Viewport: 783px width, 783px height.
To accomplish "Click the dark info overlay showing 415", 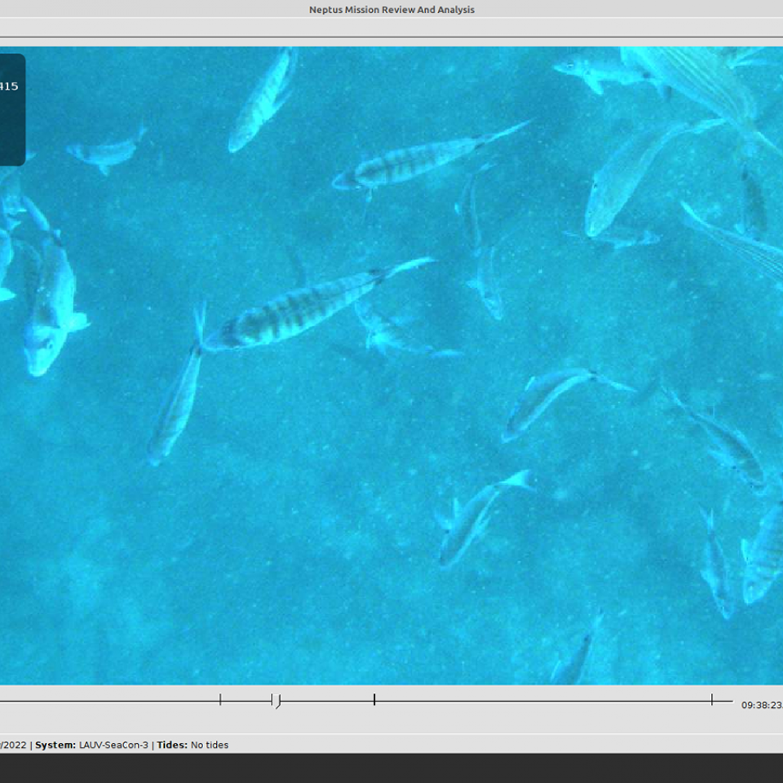I will (x=11, y=109).
